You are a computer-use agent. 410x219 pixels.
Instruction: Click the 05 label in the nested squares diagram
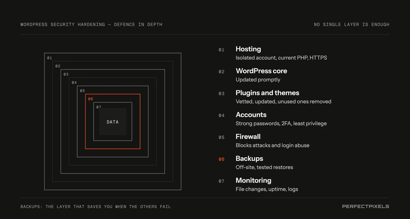click(x=82, y=91)
